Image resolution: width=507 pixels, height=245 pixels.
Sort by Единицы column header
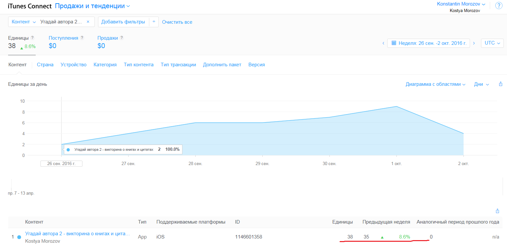pyautogui.click(x=342, y=222)
